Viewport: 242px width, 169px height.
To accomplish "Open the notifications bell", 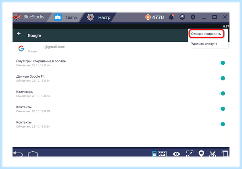I will point(171,17).
